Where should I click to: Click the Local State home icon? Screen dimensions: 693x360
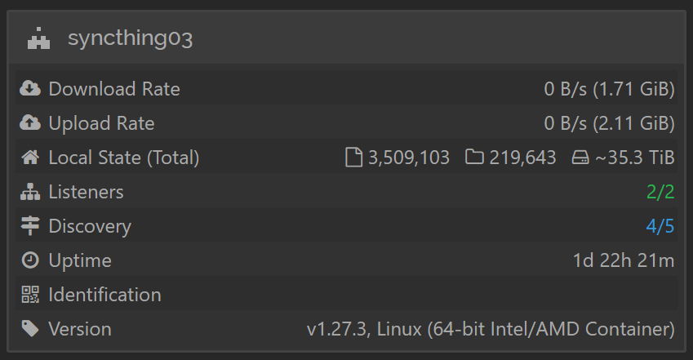click(x=30, y=158)
